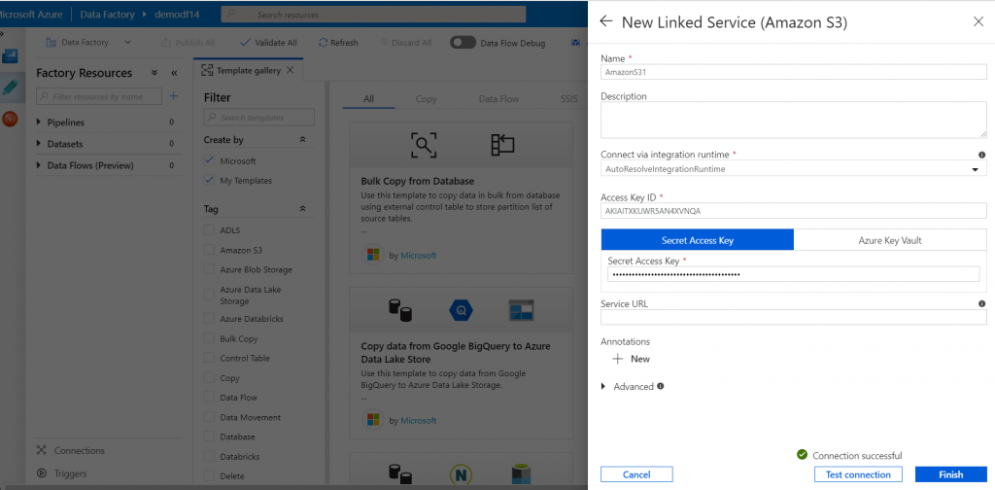Screen dimensions: 995x490
Task: Select the SSIS gallery tab
Action: click(x=569, y=98)
